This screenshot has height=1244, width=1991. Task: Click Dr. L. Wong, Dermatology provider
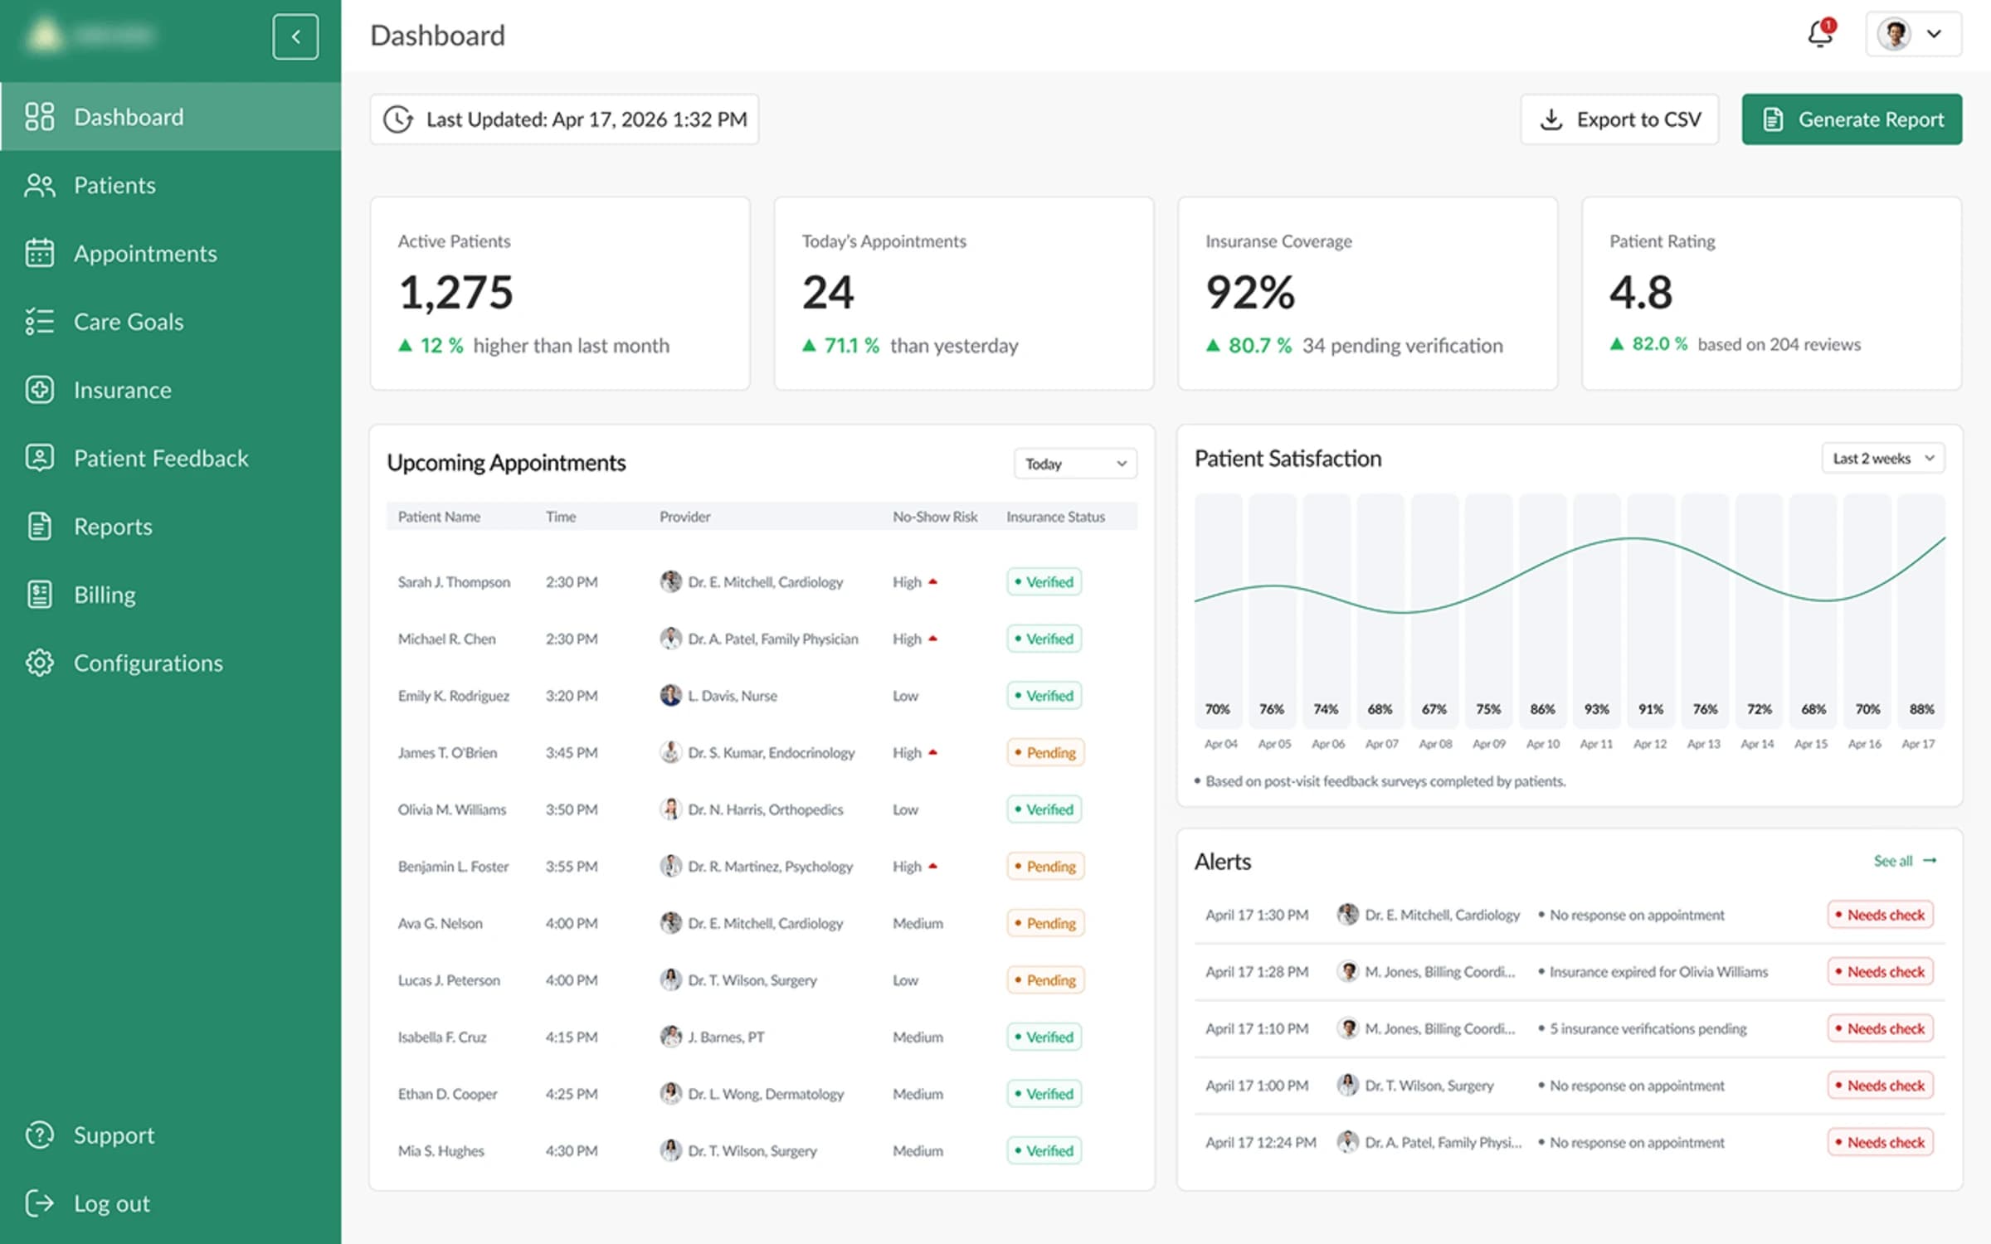coord(766,1094)
